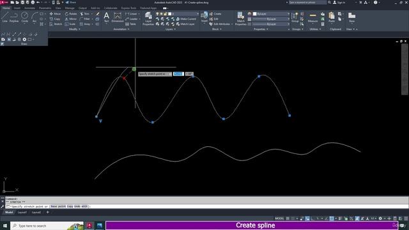Viewport: 409px width, 230px height.
Task: Click the Array tool
Action: 85,24
